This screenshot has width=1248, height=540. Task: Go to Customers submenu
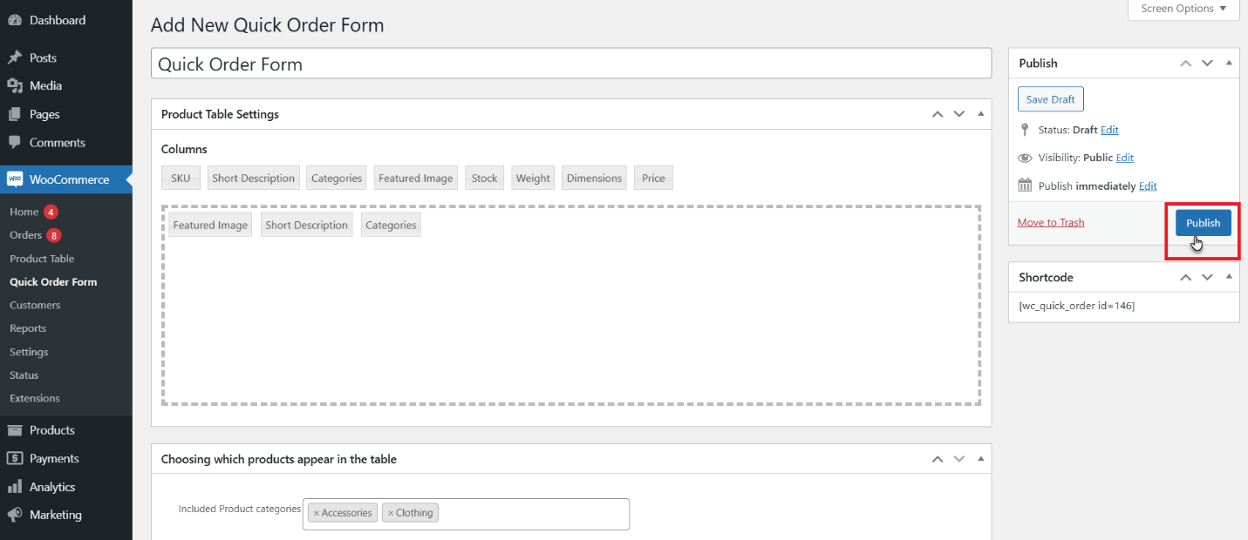(35, 305)
